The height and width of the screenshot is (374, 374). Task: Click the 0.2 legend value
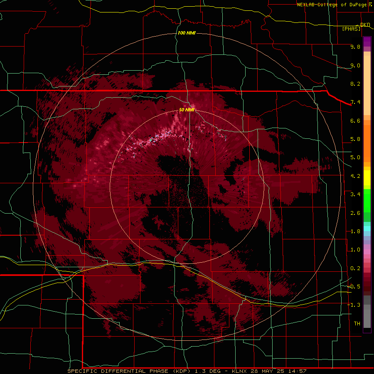[355, 268]
